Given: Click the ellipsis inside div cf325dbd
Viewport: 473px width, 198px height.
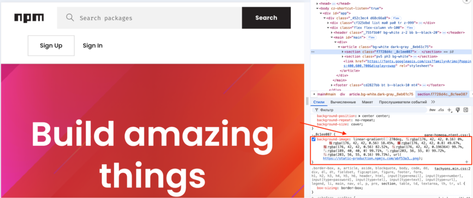Looking at the screenshot, I should click(420, 23).
